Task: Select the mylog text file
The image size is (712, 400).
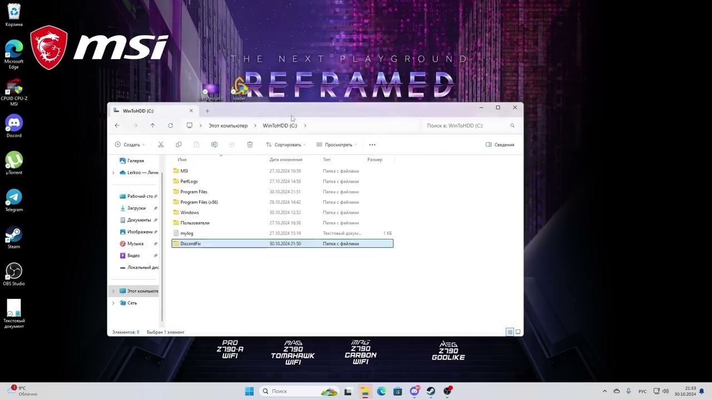Action: point(283,233)
